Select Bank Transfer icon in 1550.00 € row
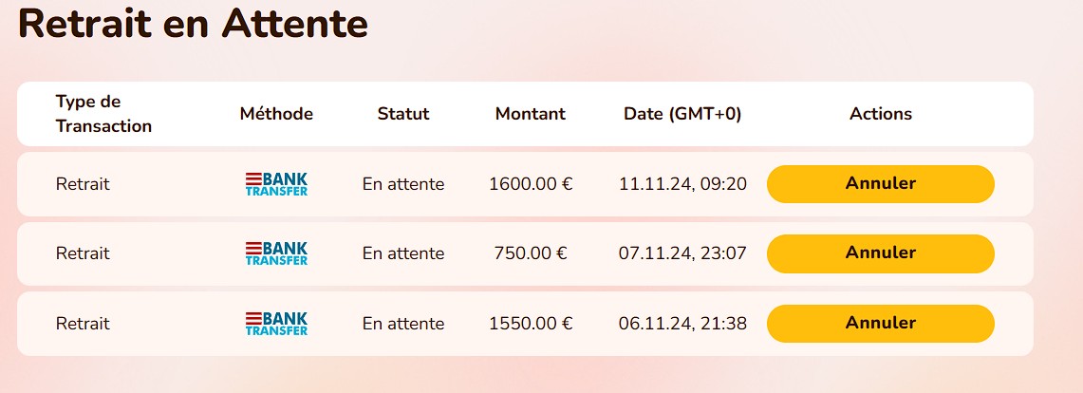 (276, 324)
